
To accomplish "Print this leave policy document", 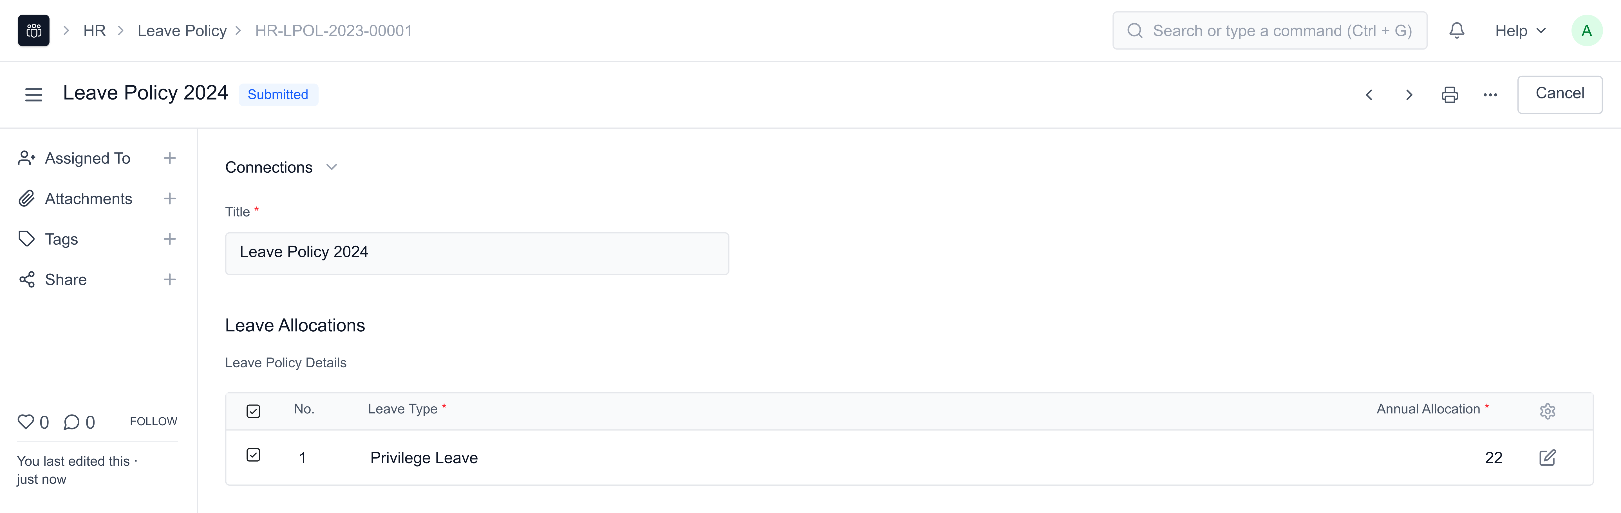I will [x=1450, y=95].
